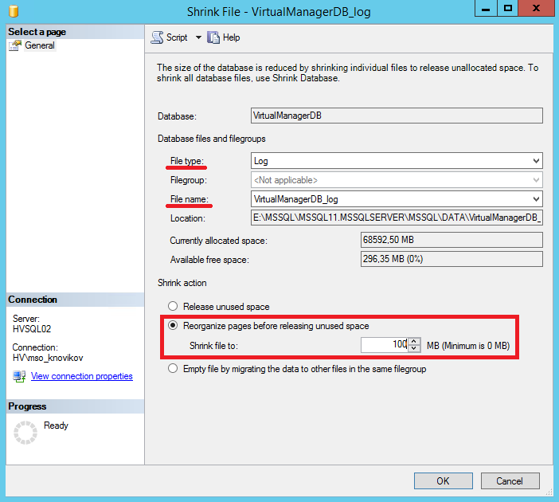Click server name HVSQL02
The width and height of the screenshot is (559, 502).
[32, 329]
